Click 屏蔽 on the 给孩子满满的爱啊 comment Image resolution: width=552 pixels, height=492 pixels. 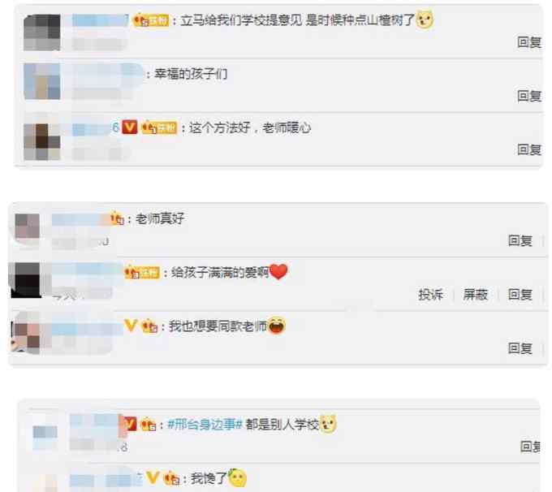tap(475, 295)
